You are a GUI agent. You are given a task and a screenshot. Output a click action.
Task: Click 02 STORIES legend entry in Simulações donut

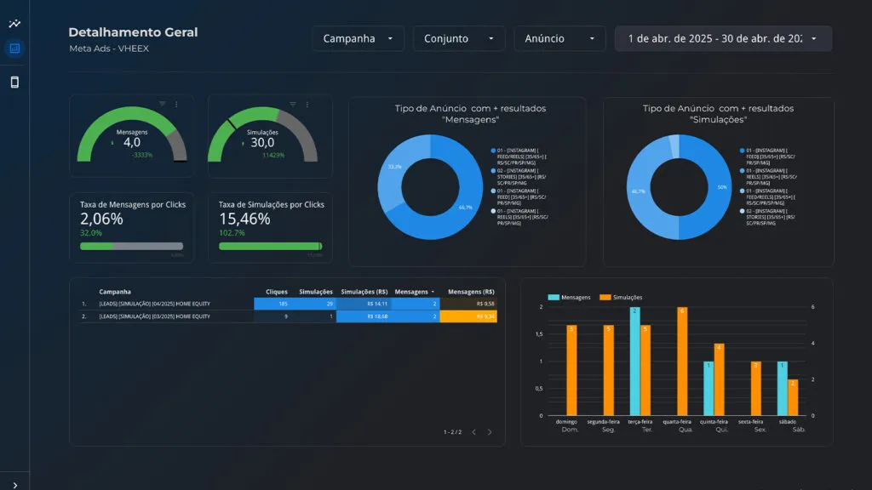(768, 217)
